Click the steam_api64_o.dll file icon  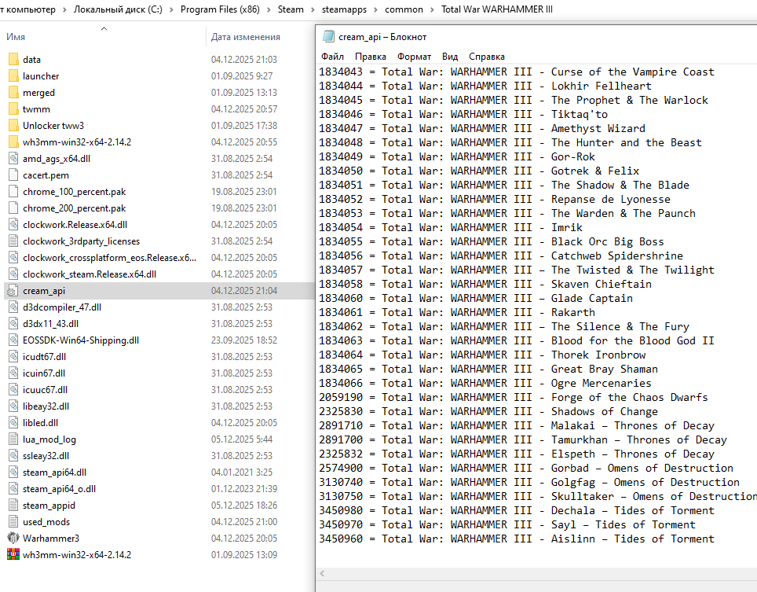13,489
